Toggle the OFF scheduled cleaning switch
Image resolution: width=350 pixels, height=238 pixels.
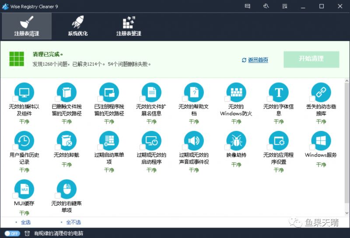[12, 233]
